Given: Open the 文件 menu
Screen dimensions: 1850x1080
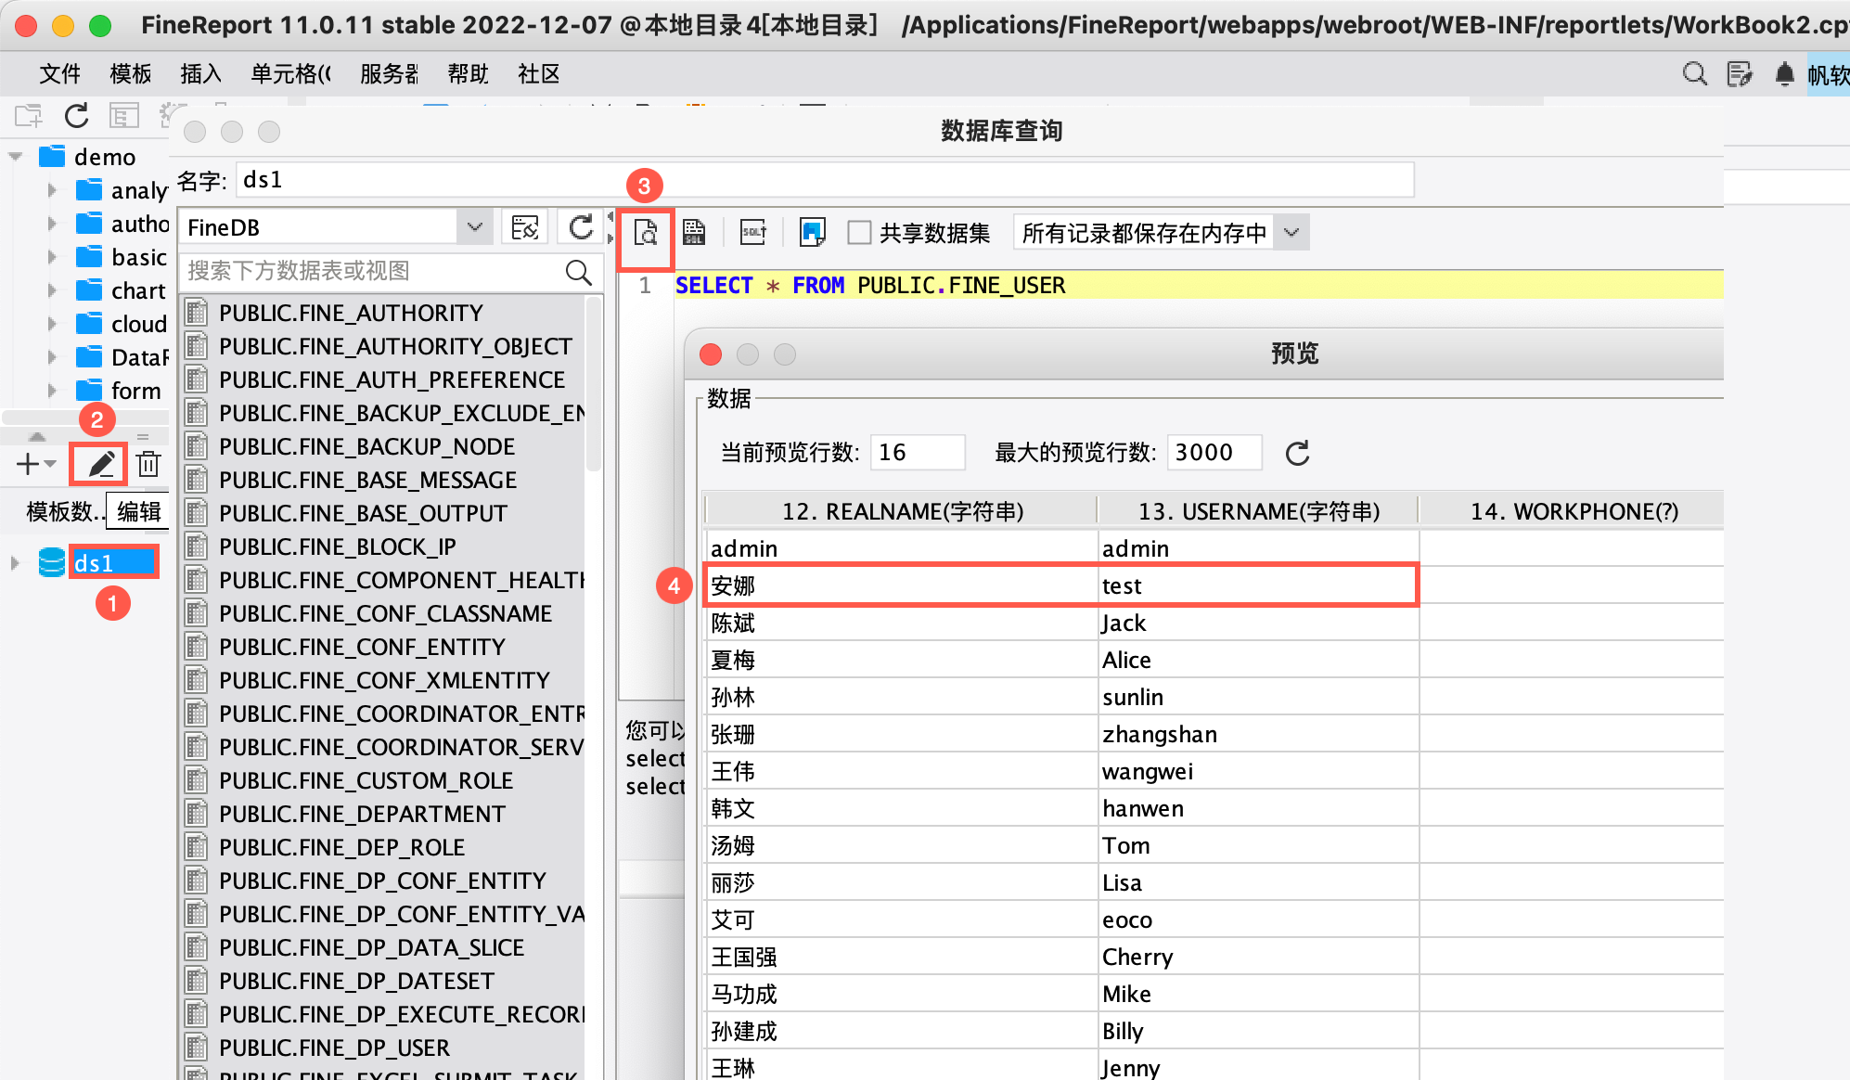Looking at the screenshot, I should point(60,73).
